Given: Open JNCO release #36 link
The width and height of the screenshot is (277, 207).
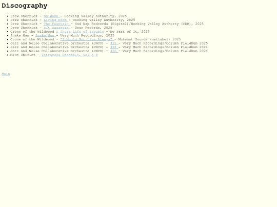Looking at the screenshot, I should click(114, 51).
